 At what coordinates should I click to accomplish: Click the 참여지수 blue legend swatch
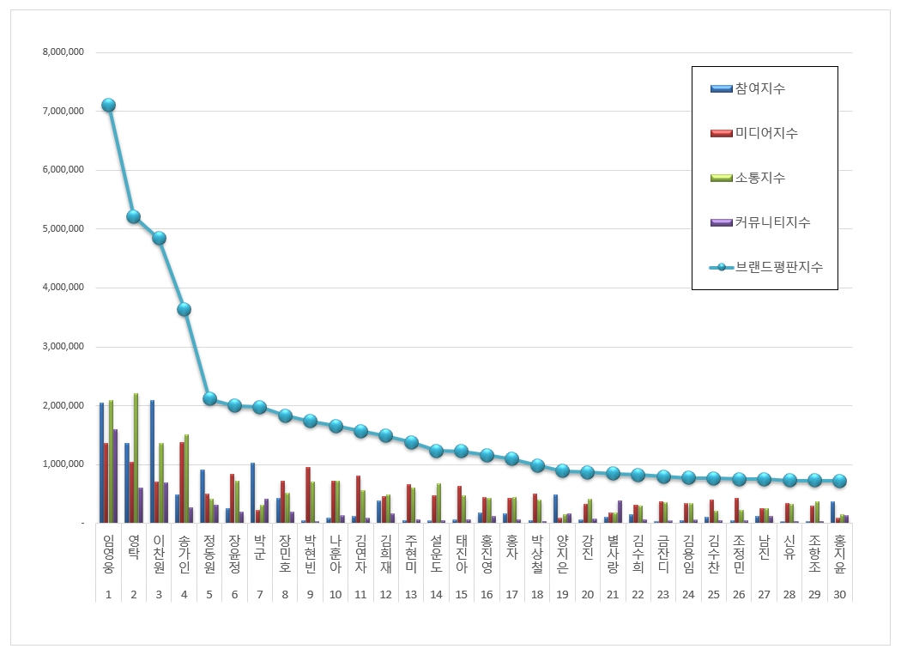click(x=721, y=88)
